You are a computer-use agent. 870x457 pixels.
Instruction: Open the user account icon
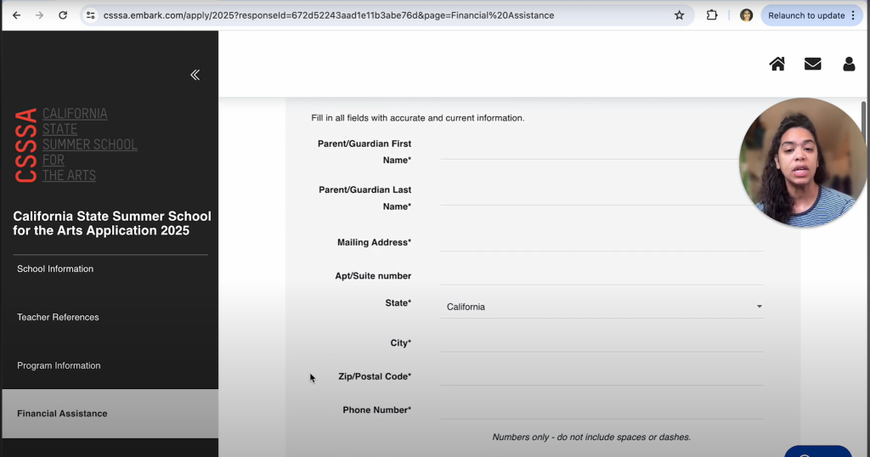pyautogui.click(x=848, y=64)
